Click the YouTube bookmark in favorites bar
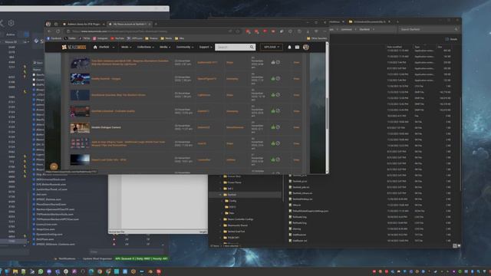Image resolution: width=491 pixels, height=276 pixels. [x=117, y=38]
